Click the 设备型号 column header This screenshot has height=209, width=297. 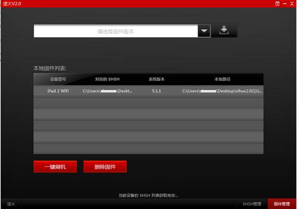(x=58, y=79)
